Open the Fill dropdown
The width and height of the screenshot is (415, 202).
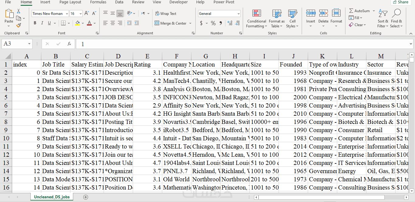(355, 18)
